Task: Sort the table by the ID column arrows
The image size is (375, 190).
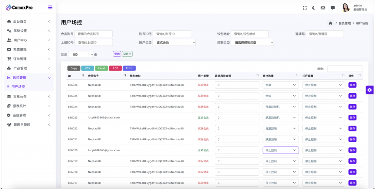Action: [x=83, y=75]
